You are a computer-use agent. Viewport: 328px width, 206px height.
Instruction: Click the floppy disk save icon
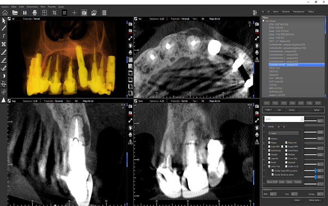click(25, 13)
